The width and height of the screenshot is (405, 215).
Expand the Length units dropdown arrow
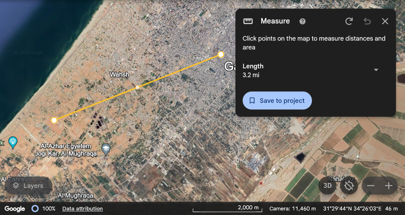point(376,70)
